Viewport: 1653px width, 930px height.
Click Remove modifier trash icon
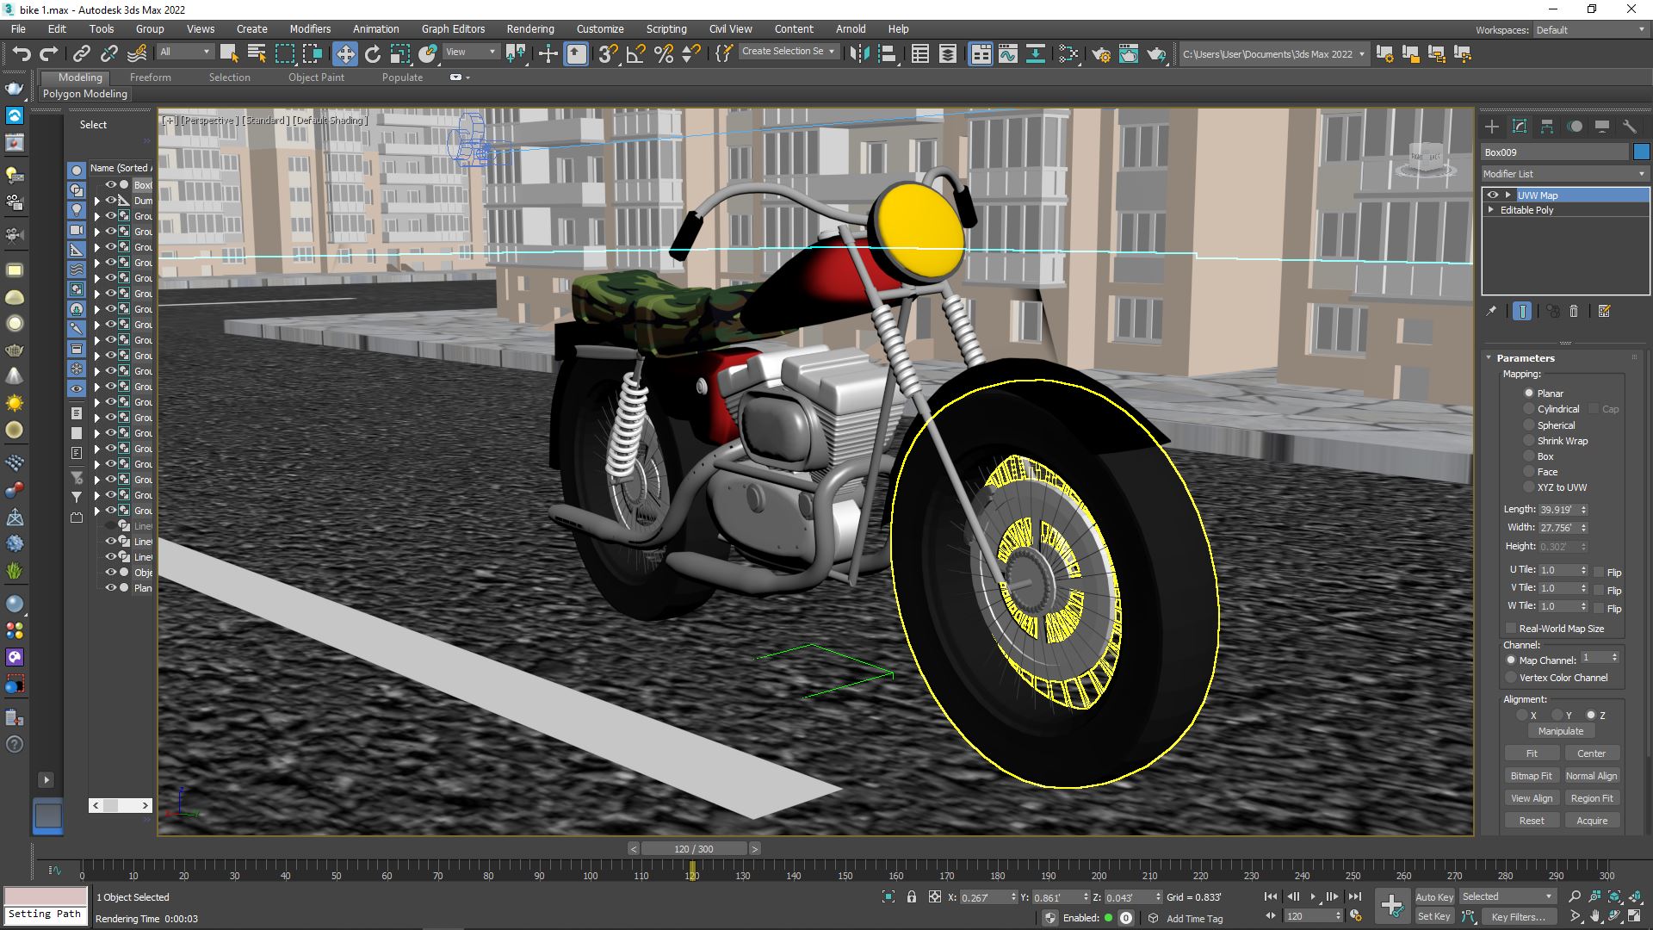coord(1574,312)
